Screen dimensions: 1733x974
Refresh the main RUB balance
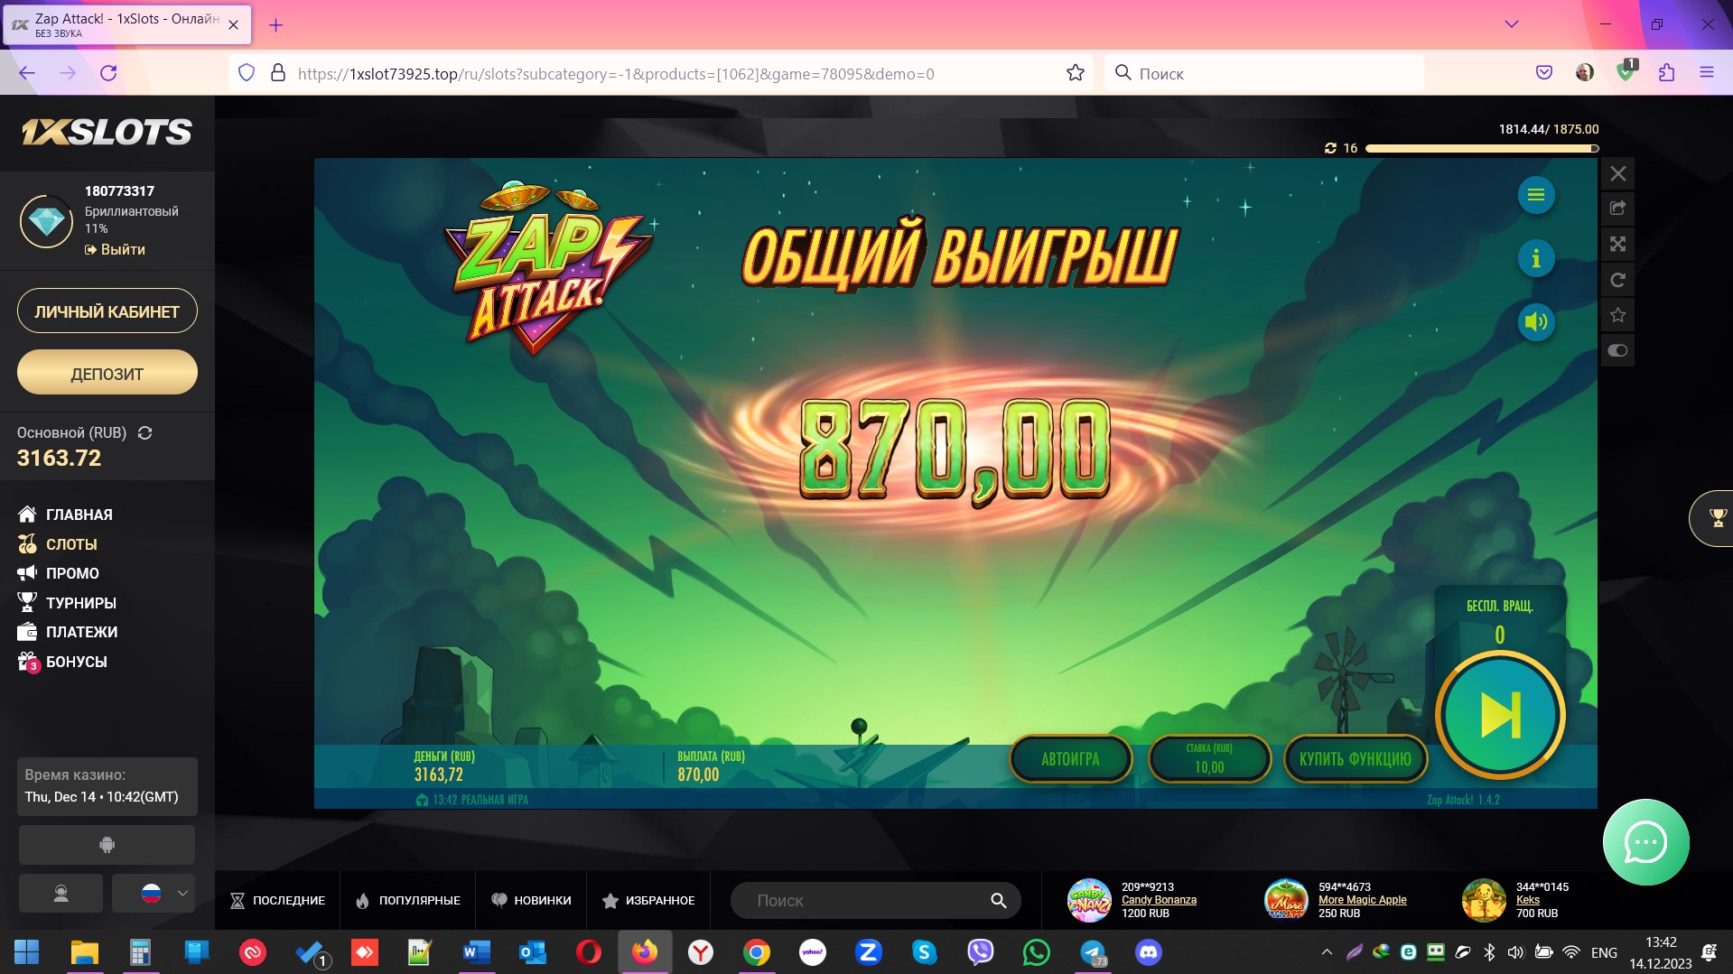pos(144,433)
